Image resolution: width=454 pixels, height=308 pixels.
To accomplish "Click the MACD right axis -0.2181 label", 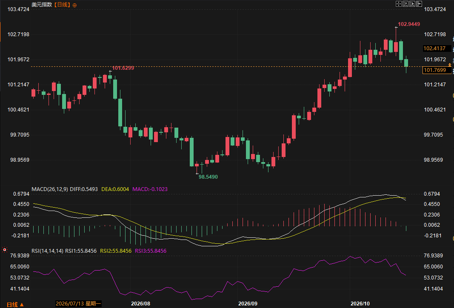I will pyautogui.click(x=433, y=236).
